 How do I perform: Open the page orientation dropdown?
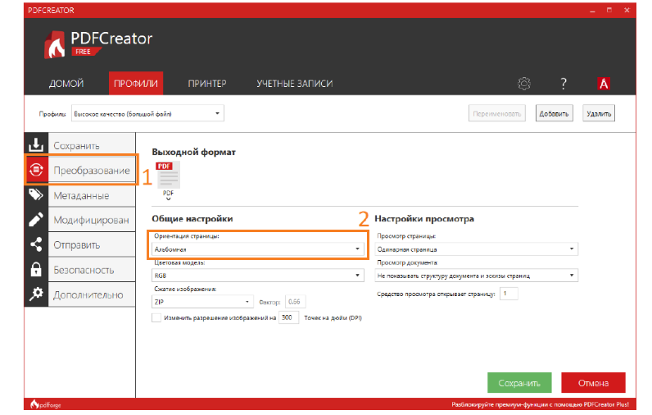pos(258,249)
